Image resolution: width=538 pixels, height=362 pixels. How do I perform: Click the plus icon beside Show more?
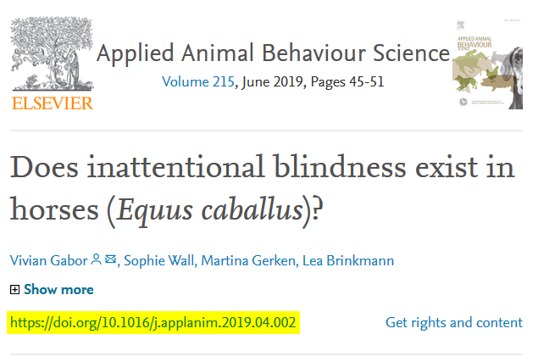14,289
